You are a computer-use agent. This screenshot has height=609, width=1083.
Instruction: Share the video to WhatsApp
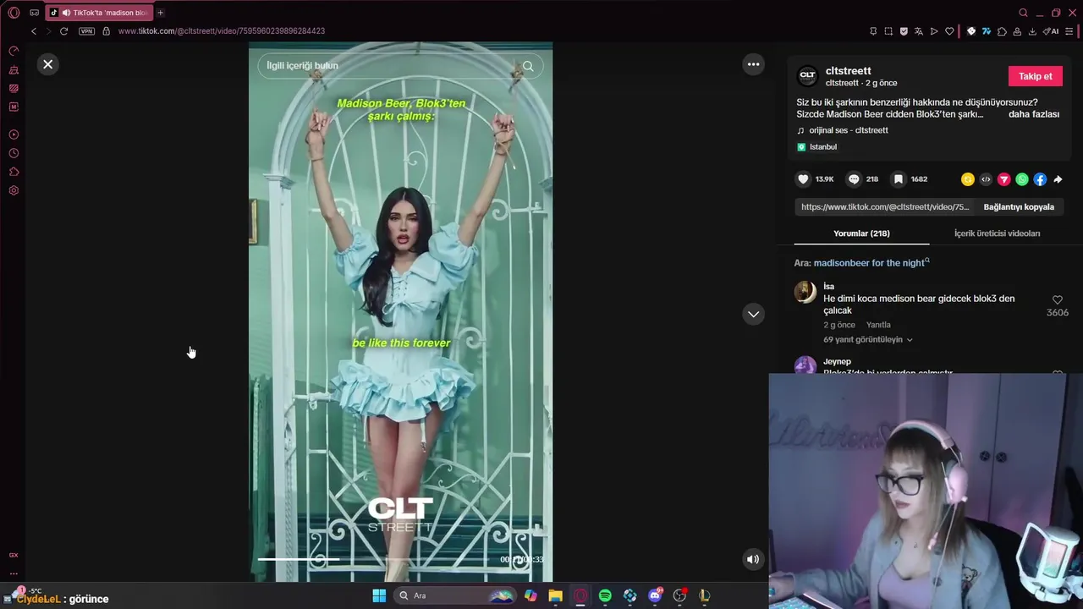[x=1022, y=179]
